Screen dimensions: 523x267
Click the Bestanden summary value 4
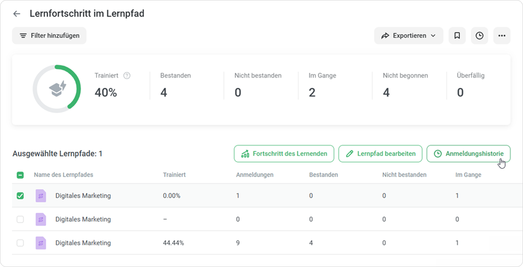[x=164, y=92]
